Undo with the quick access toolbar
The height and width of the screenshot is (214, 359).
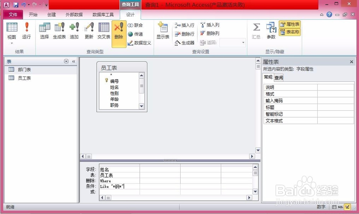point(24,5)
